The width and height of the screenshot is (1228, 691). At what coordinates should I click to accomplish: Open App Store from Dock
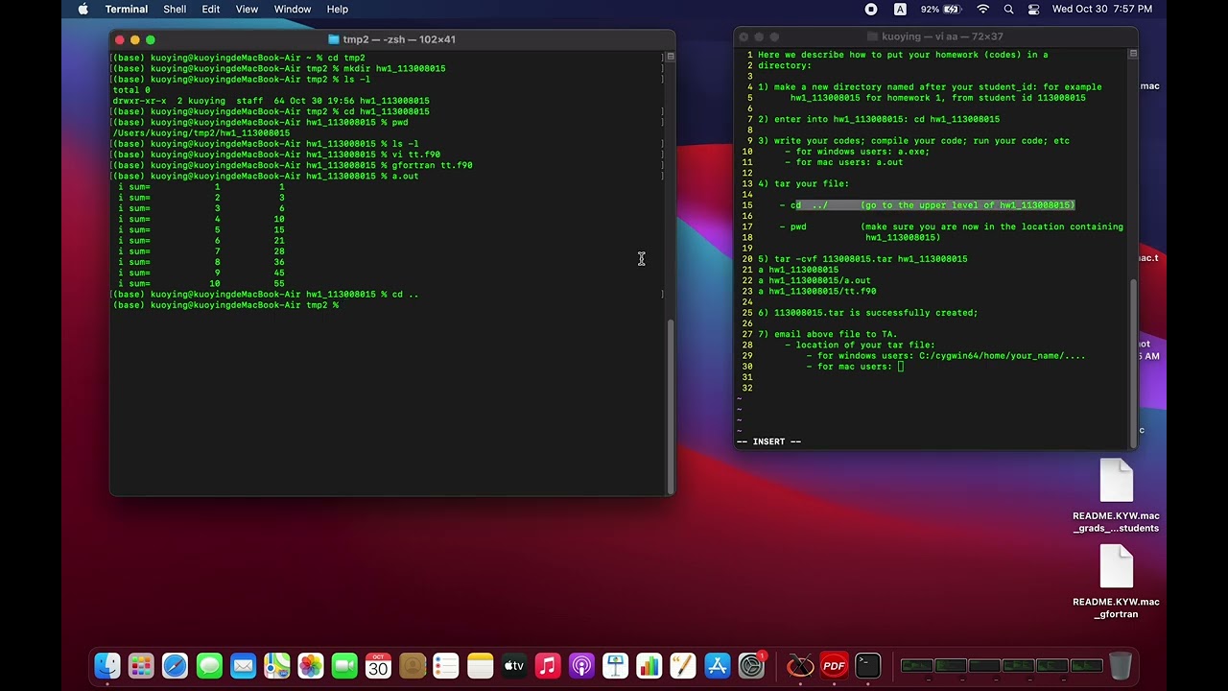718,665
